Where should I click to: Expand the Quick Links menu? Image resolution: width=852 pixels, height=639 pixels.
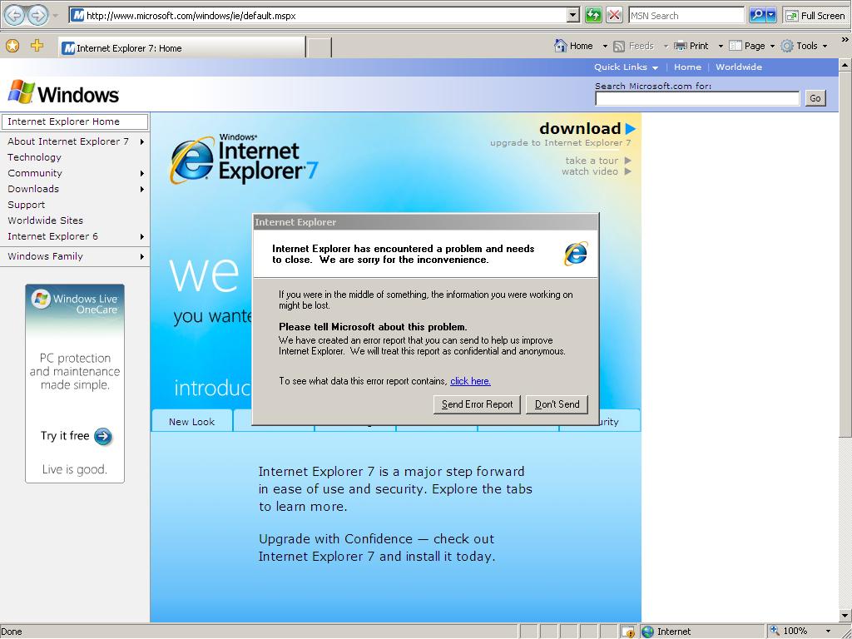point(626,67)
